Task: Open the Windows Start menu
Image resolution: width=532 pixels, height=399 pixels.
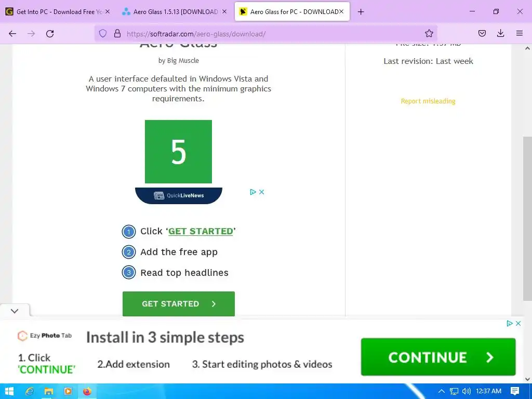Action: (9, 391)
